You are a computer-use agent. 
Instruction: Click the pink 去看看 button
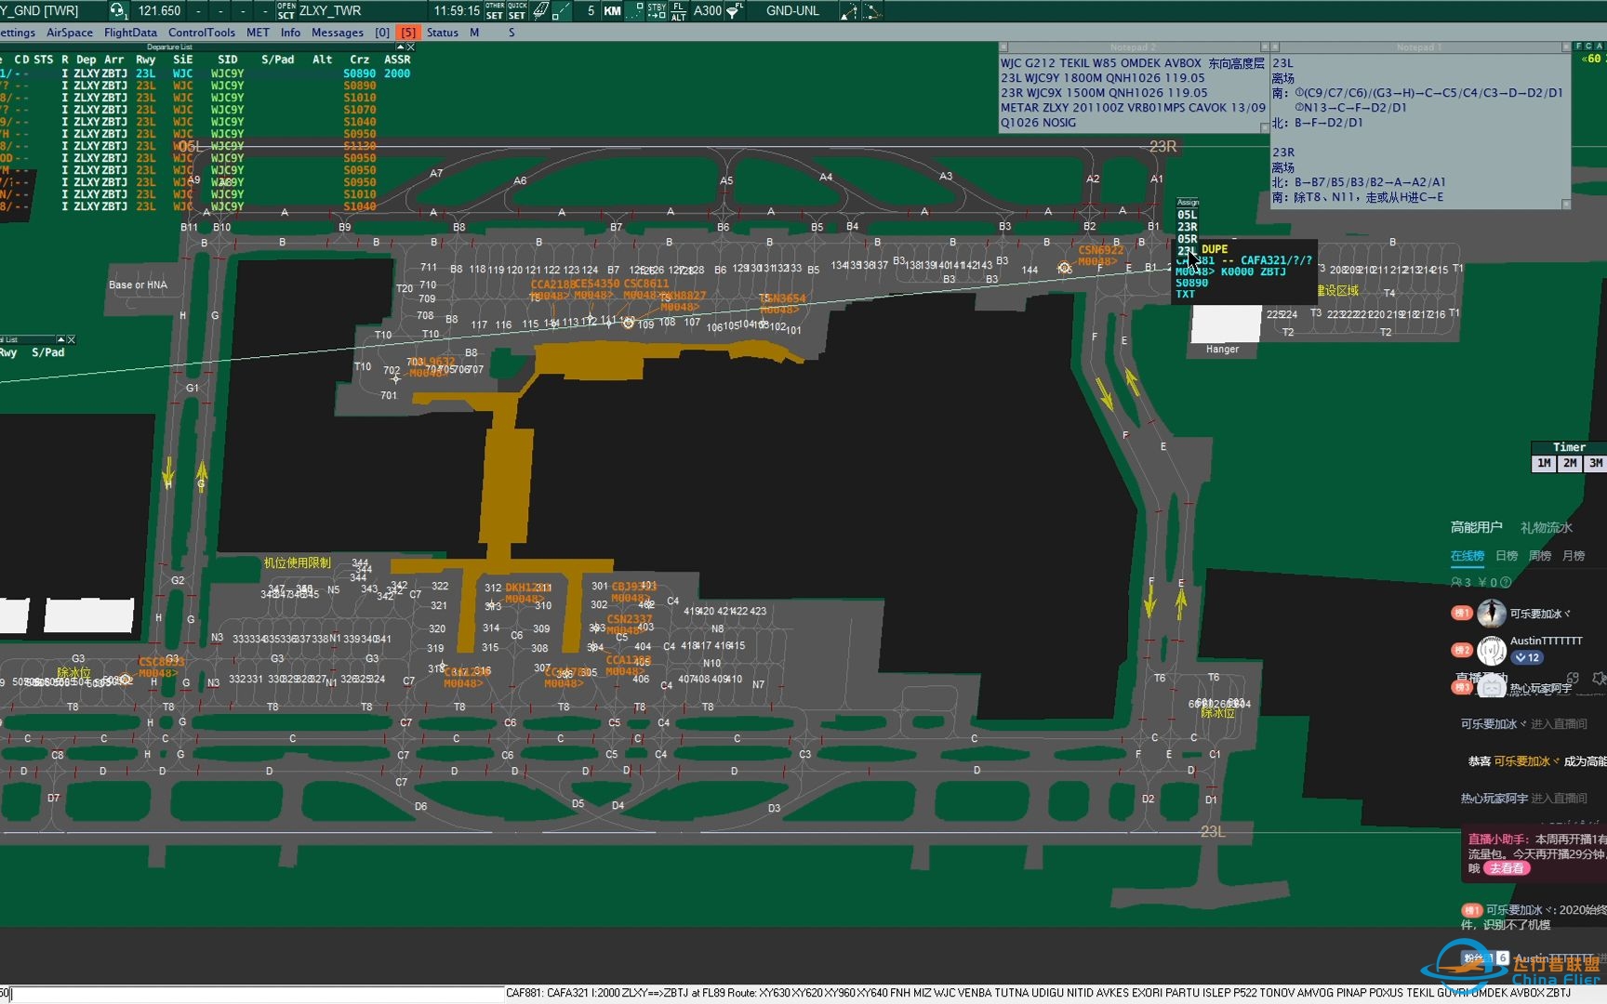tap(1507, 868)
